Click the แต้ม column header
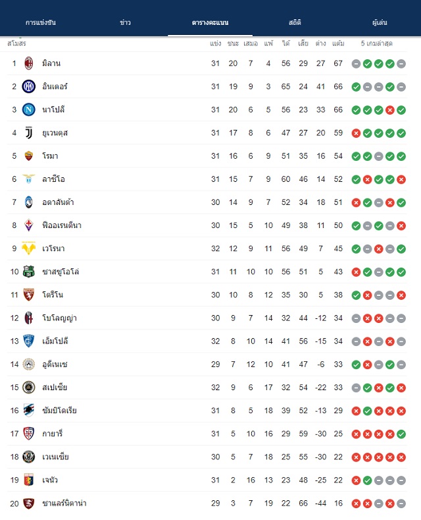The height and width of the screenshot is (520, 421). click(338, 43)
